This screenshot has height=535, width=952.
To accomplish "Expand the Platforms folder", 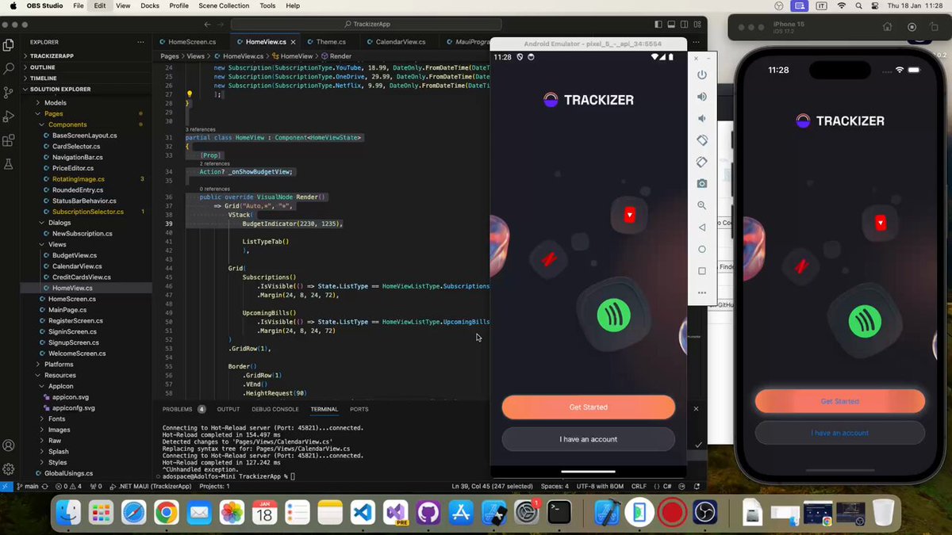I will [59, 365].
